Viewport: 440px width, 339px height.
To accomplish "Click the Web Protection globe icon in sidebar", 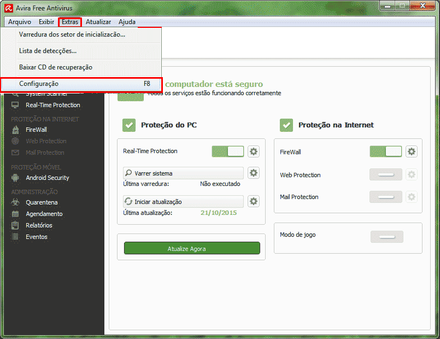I will tap(15, 141).
